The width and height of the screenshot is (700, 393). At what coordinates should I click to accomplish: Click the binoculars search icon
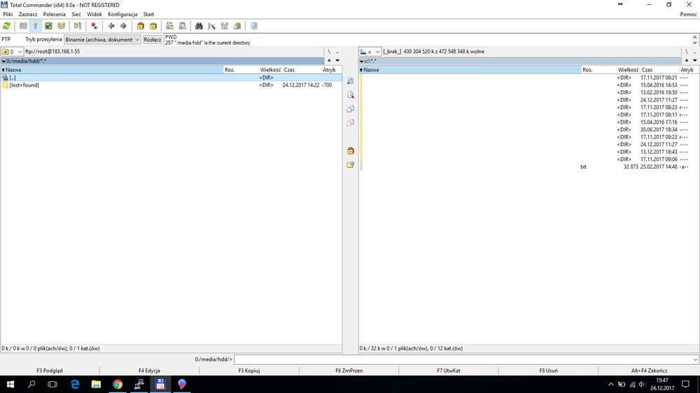coord(199,26)
